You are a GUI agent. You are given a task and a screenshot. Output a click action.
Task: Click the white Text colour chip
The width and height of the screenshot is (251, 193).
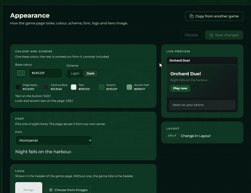[74, 87]
